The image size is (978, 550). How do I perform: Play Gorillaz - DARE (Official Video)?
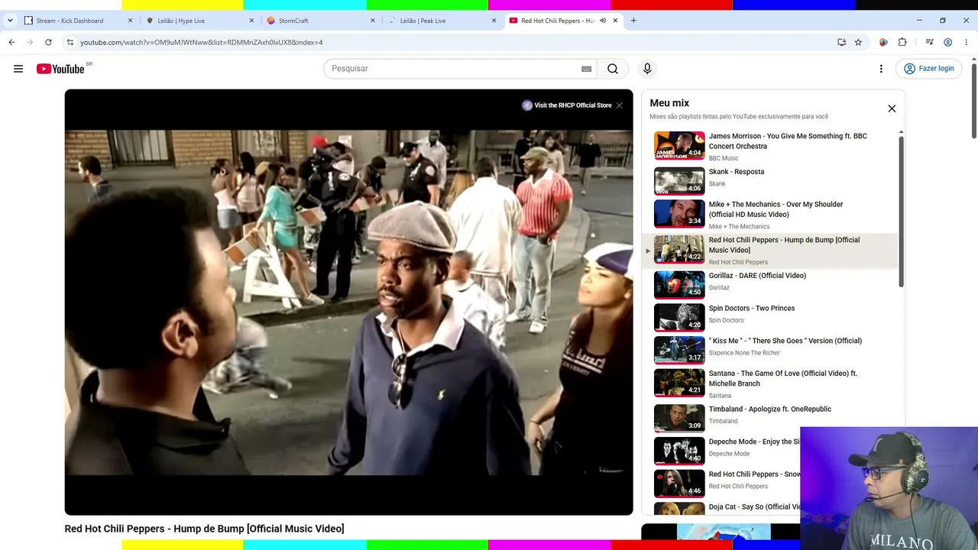tap(757, 276)
